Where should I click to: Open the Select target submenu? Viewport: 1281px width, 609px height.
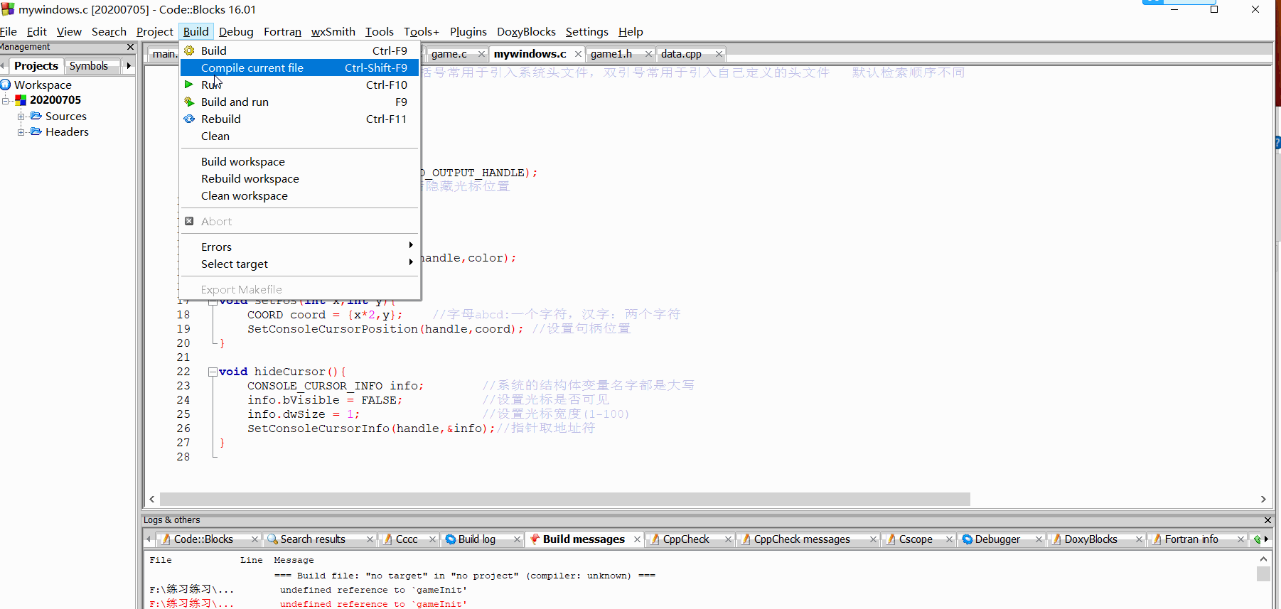(x=299, y=264)
